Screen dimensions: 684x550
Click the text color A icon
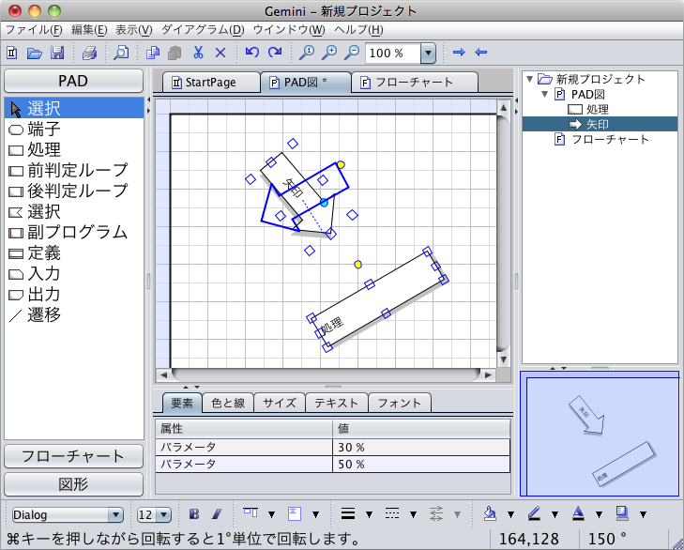[578, 513]
